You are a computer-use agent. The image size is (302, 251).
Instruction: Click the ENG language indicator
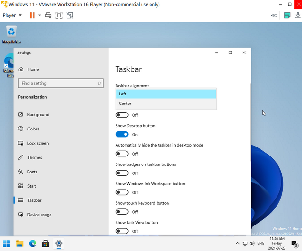(x=260, y=243)
